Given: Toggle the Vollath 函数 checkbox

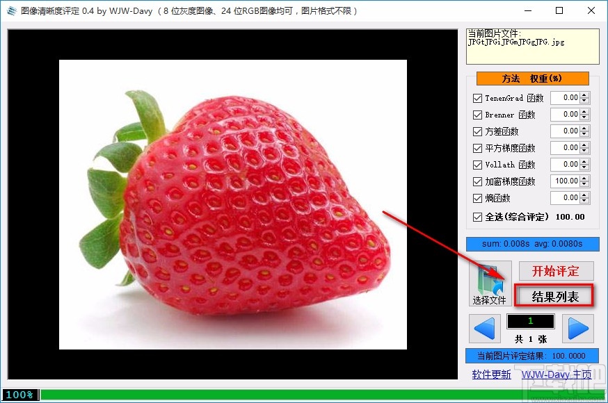Looking at the screenshot, I should click(477, 165).
